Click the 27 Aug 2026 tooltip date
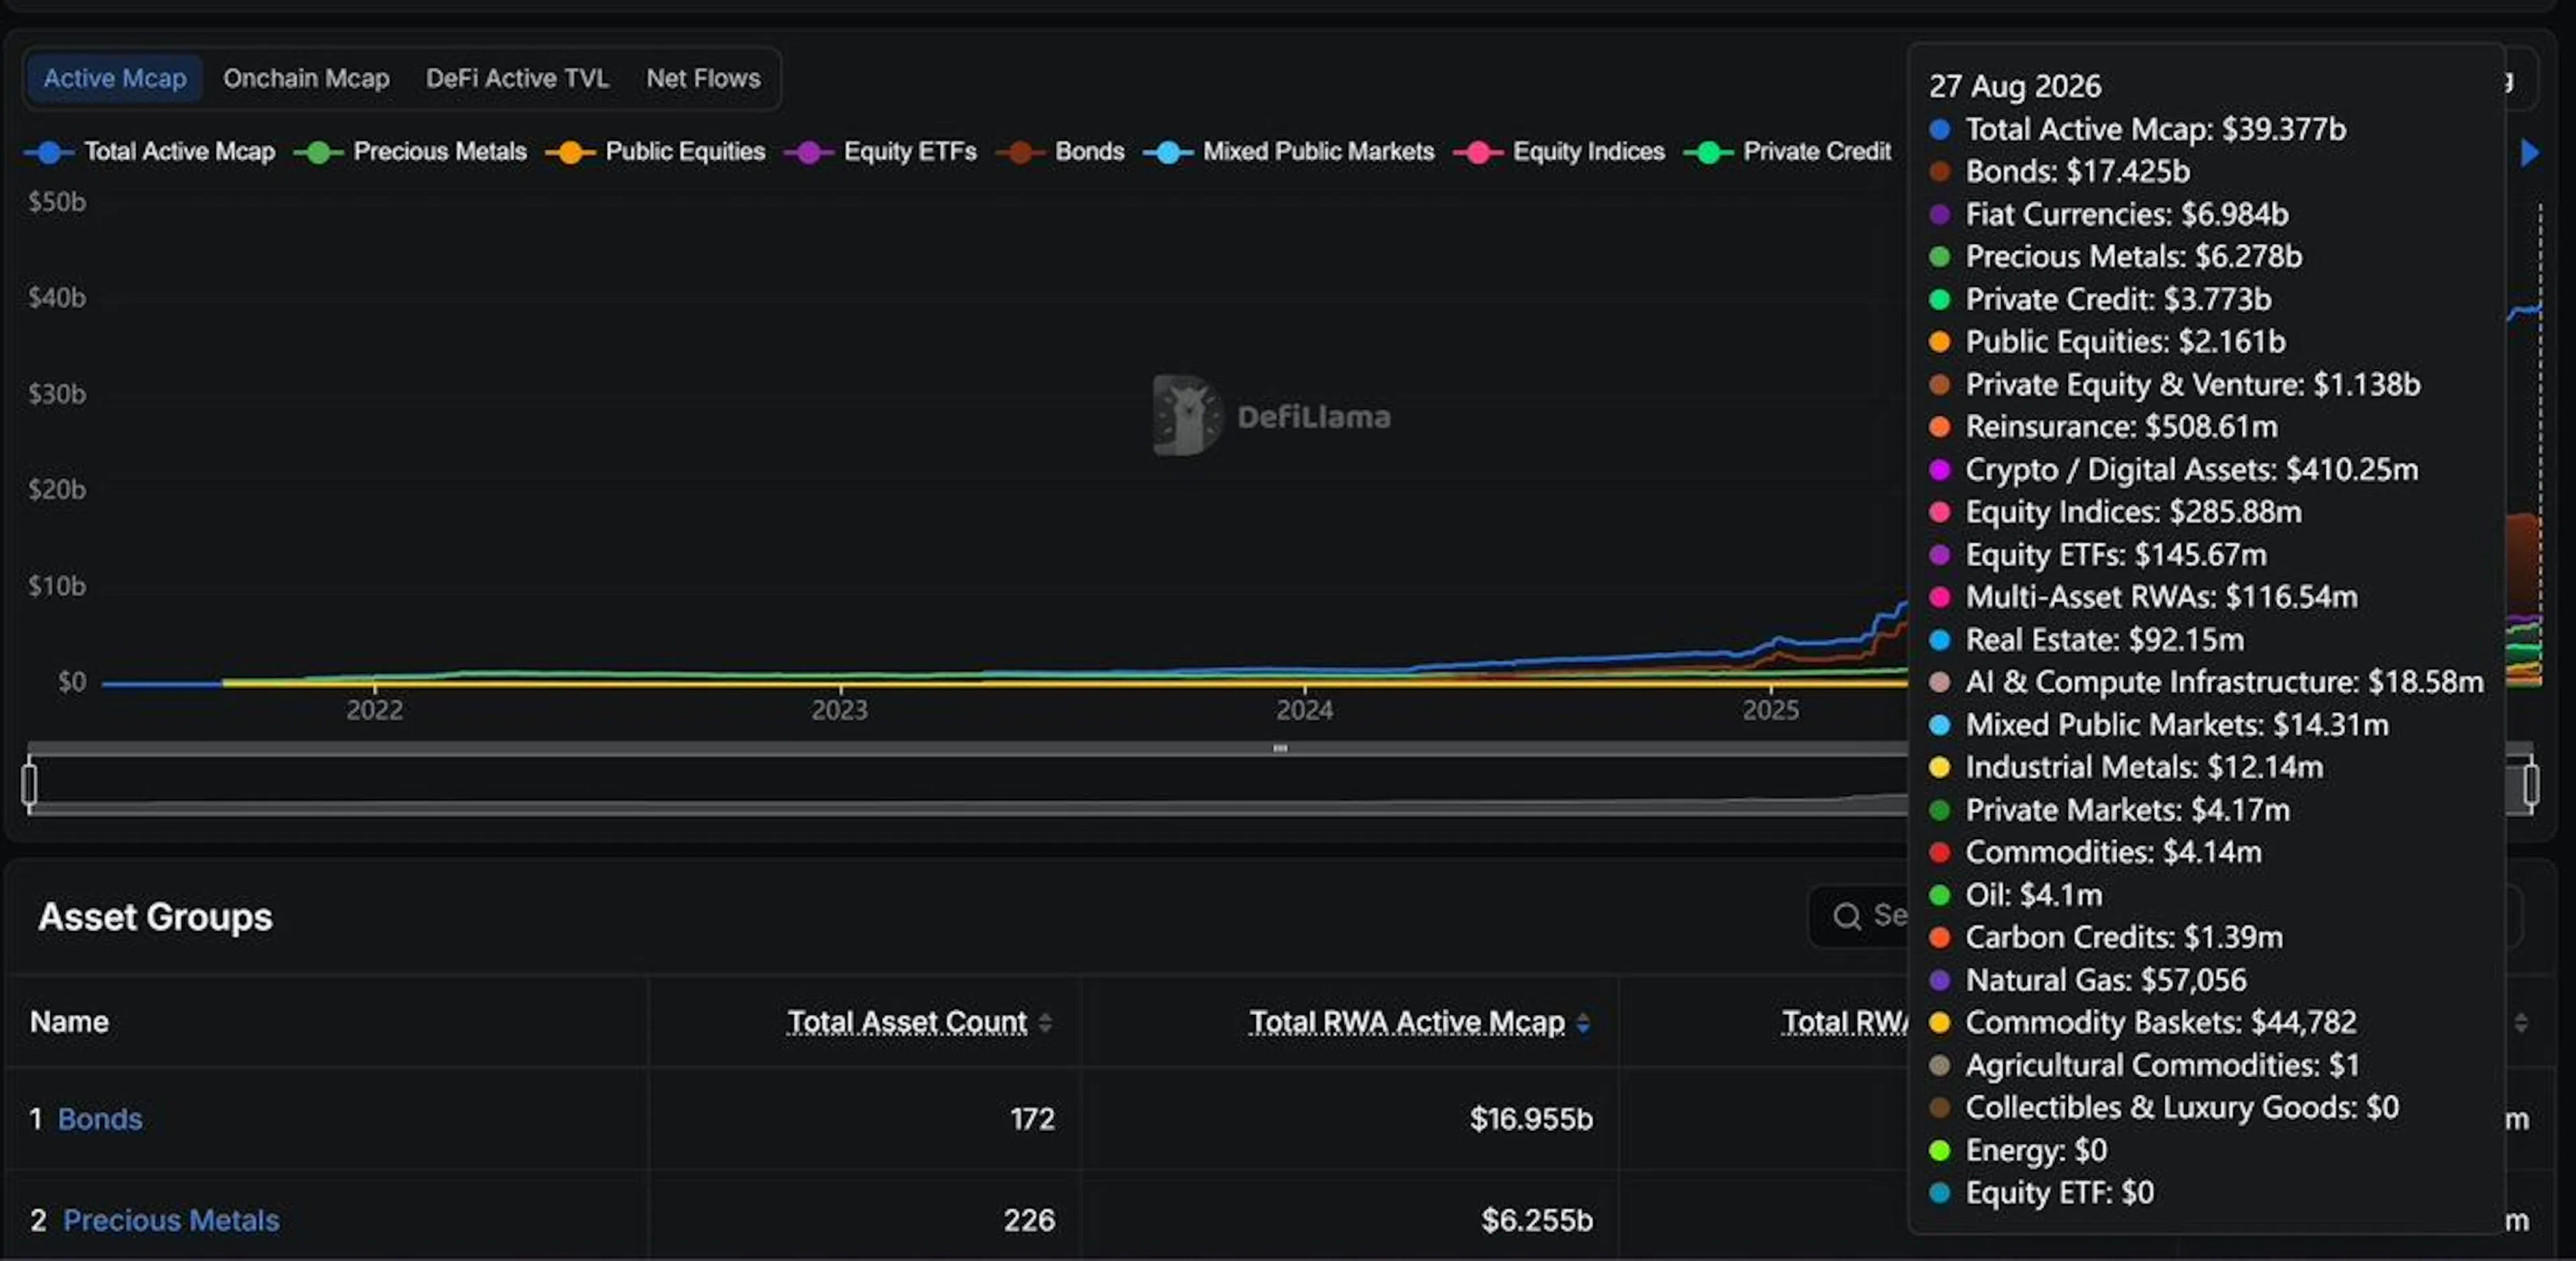The image size is (2576, 1261). pos(2015,86)
